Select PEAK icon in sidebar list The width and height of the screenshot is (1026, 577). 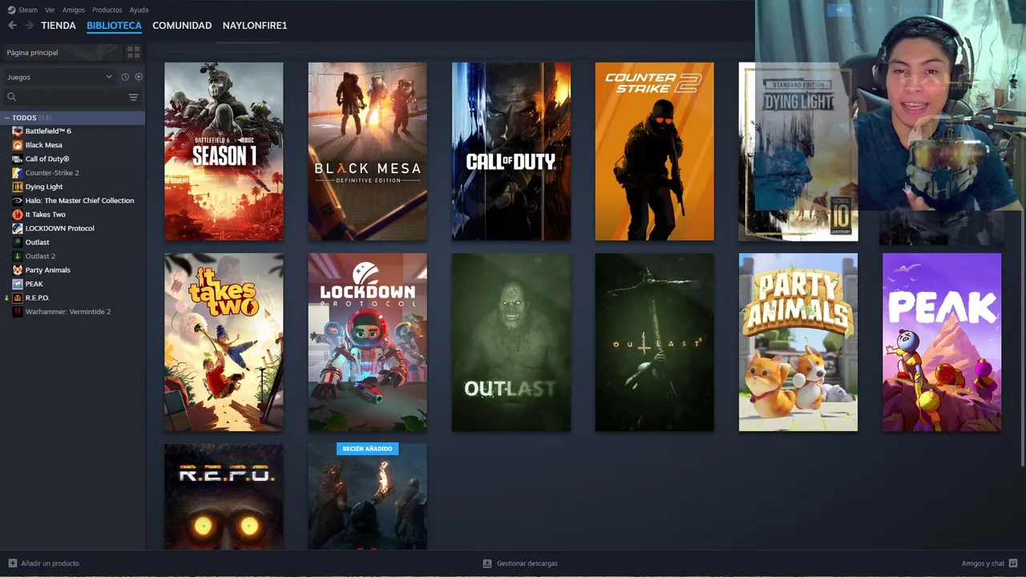(18, 284)
